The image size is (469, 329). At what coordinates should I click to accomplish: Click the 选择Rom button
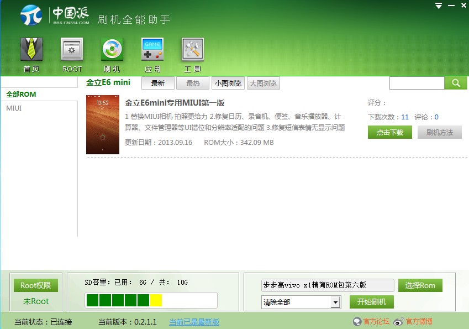(x=420, y=285)
